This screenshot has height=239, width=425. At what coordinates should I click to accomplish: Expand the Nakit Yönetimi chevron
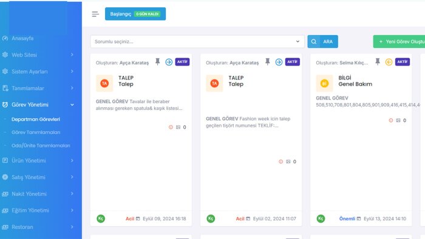[x=72, y=194]
